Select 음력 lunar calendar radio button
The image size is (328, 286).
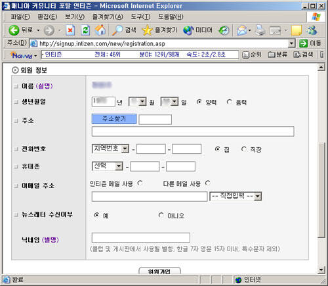[229, 102]
